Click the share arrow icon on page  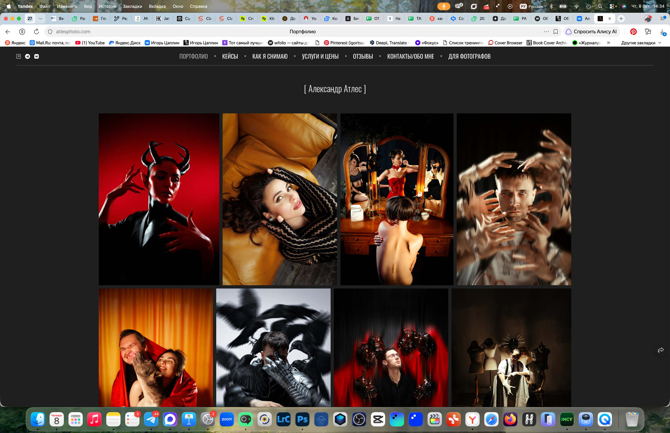pyautogui.click(x=661, y=350)
